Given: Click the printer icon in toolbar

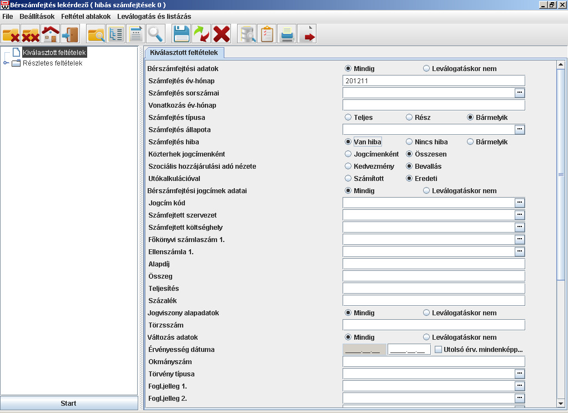Looking at the screenshot, I should tap(287, 34).
